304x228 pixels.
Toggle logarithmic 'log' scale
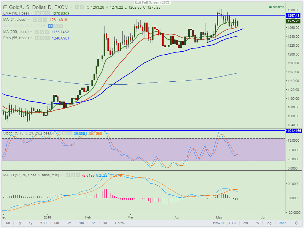tap(269, 223)
